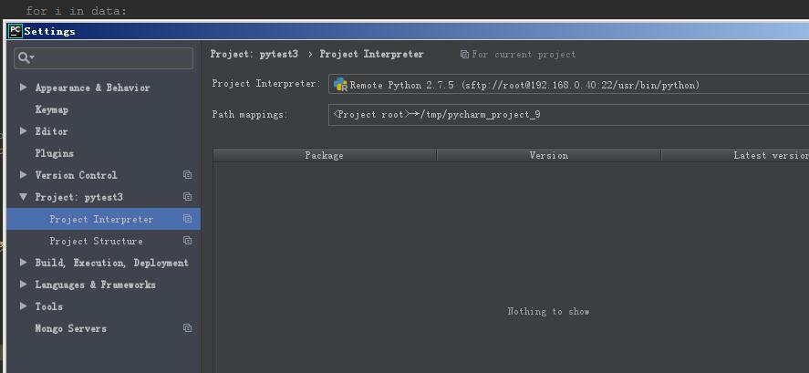Open the Project Interpreter dropdown

568,85
